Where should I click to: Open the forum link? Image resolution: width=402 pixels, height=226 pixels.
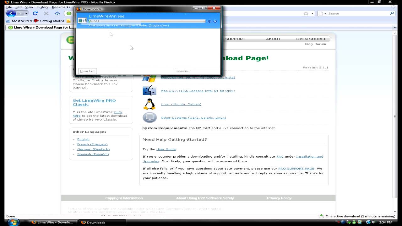321,44
